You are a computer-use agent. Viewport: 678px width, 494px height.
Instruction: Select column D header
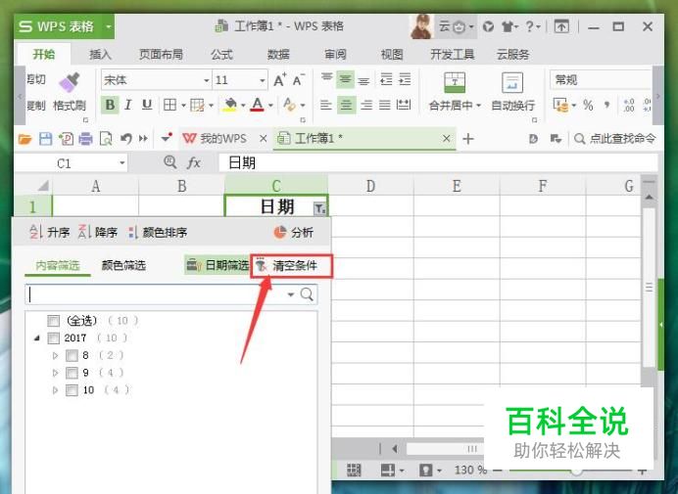point(370,186)
